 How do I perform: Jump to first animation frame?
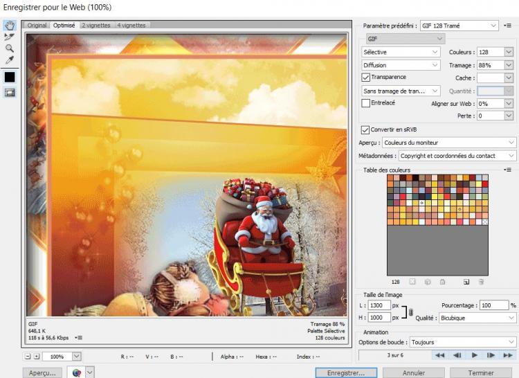pyautogui.click(x=439, y=355)
